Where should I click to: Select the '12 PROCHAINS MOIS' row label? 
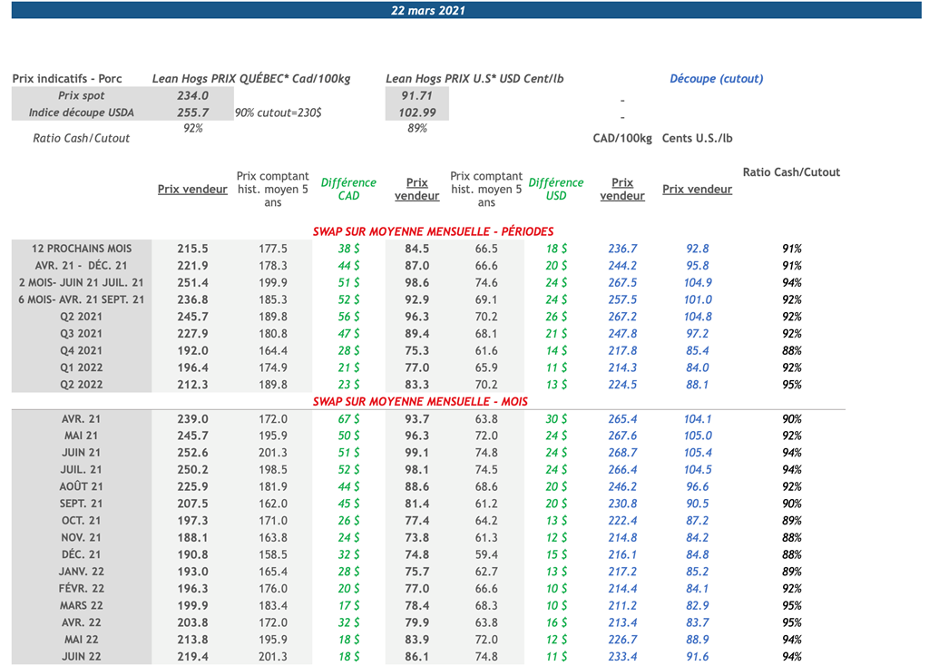tap(81, 249)
